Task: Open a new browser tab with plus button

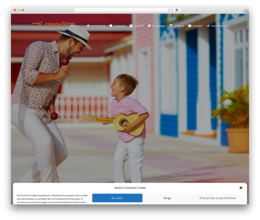Action: pos(246,11)
